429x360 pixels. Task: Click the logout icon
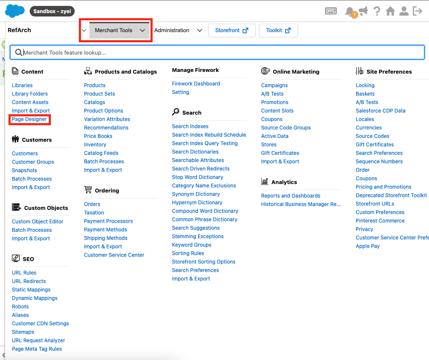click(x=418, y=11)
